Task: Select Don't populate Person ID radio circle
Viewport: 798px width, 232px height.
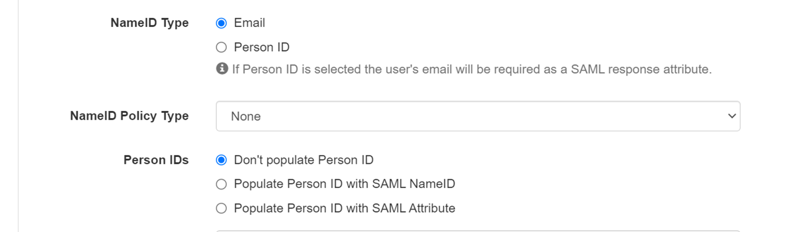Action: [x=222, y=160]
